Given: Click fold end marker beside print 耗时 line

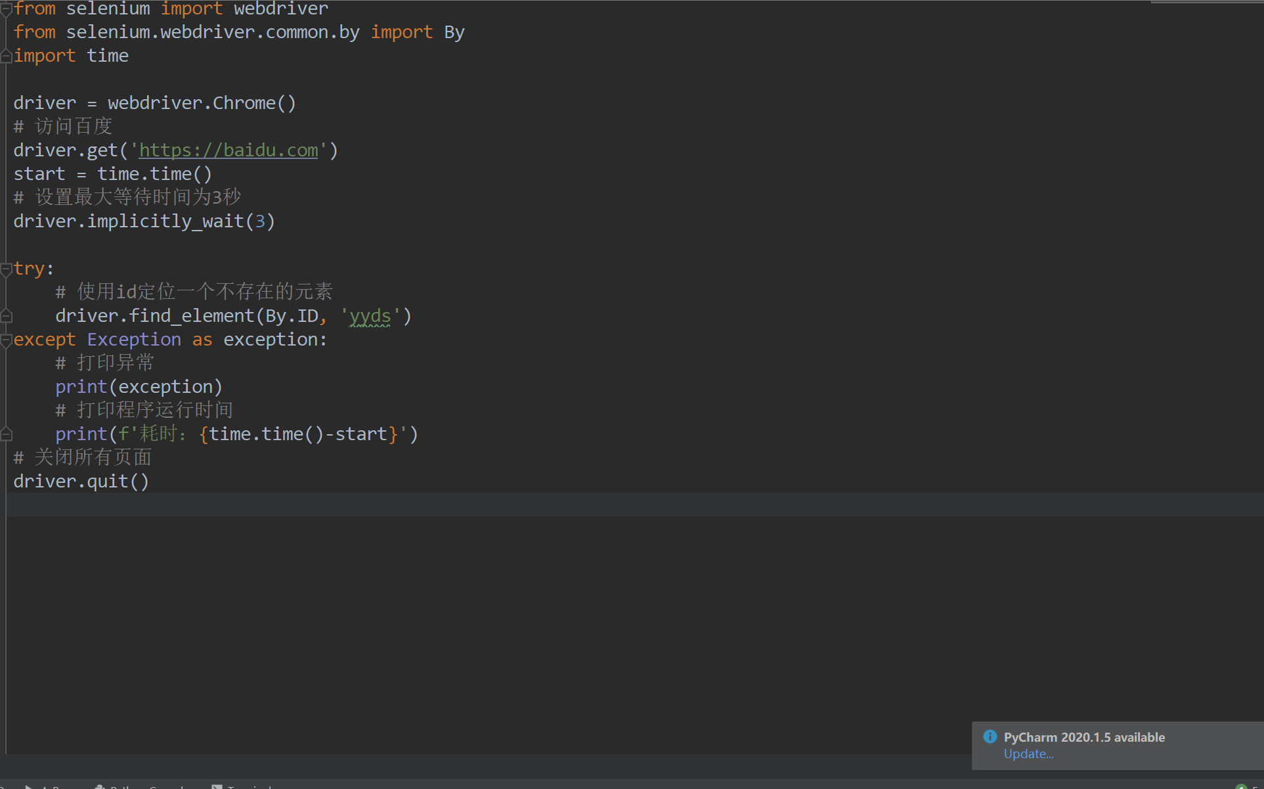Looking at the screenshot, I should click(x=6, y=434).
